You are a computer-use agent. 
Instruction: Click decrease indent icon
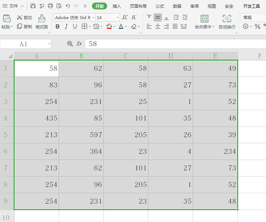coord(176,17)
